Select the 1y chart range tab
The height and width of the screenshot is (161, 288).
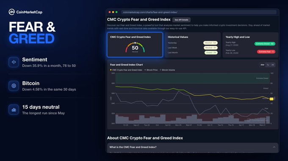pos(268,65)
